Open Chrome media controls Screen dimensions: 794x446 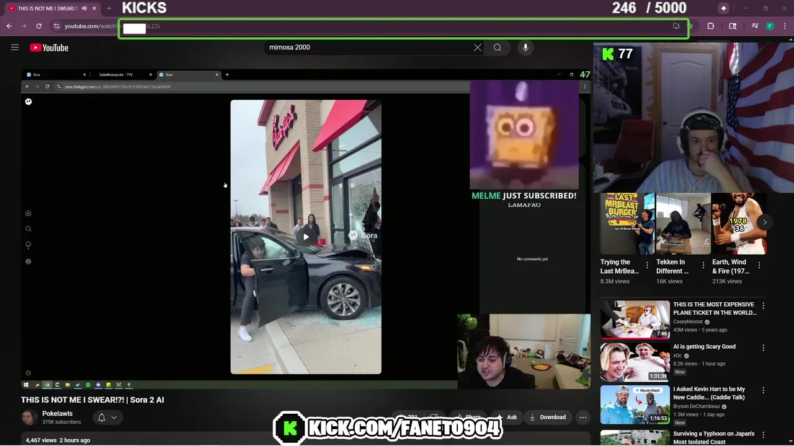[x=755, y=26]
